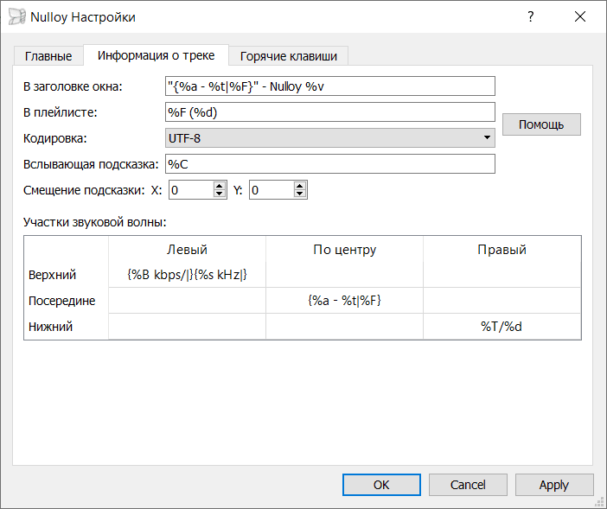The height and width of the screenshot is (509, 607).
Task: Click the Участки звуковой волны label
Action: point(95,222)
